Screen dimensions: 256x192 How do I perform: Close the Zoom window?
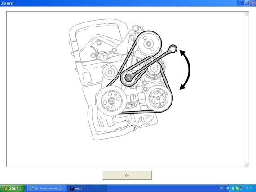253,3
